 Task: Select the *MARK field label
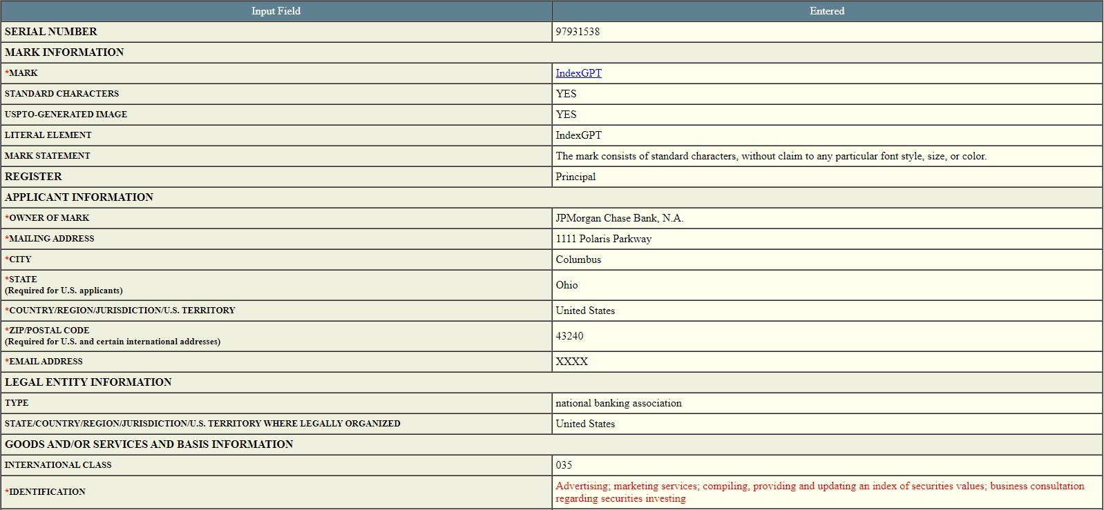coord(21,73)
